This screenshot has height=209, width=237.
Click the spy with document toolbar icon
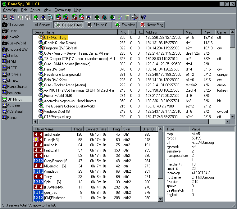click(x=112, y=17)
